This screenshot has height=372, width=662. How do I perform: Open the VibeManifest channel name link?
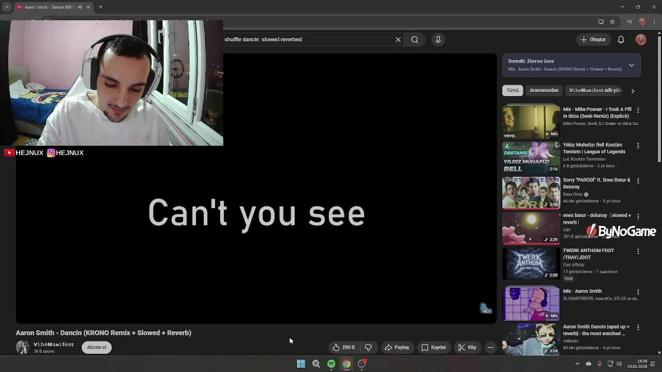53,344
